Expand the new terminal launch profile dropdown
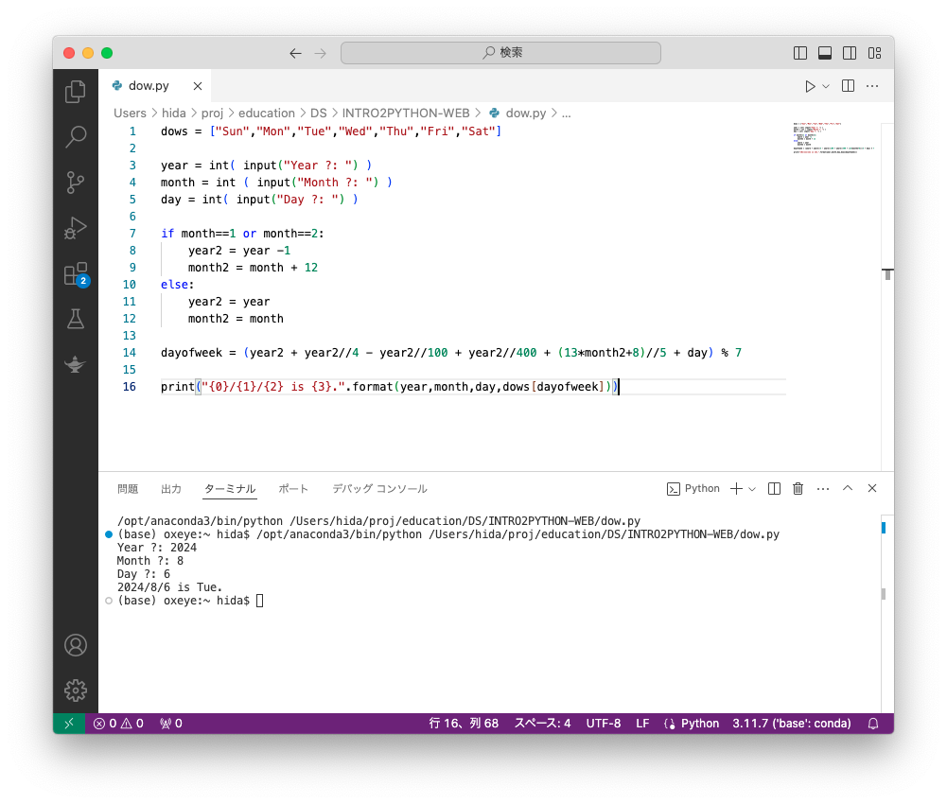947x804 pixels. click(752, 489)
